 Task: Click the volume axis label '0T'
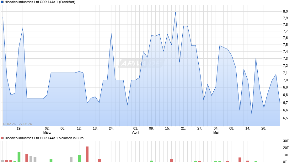tap(285, 162)
